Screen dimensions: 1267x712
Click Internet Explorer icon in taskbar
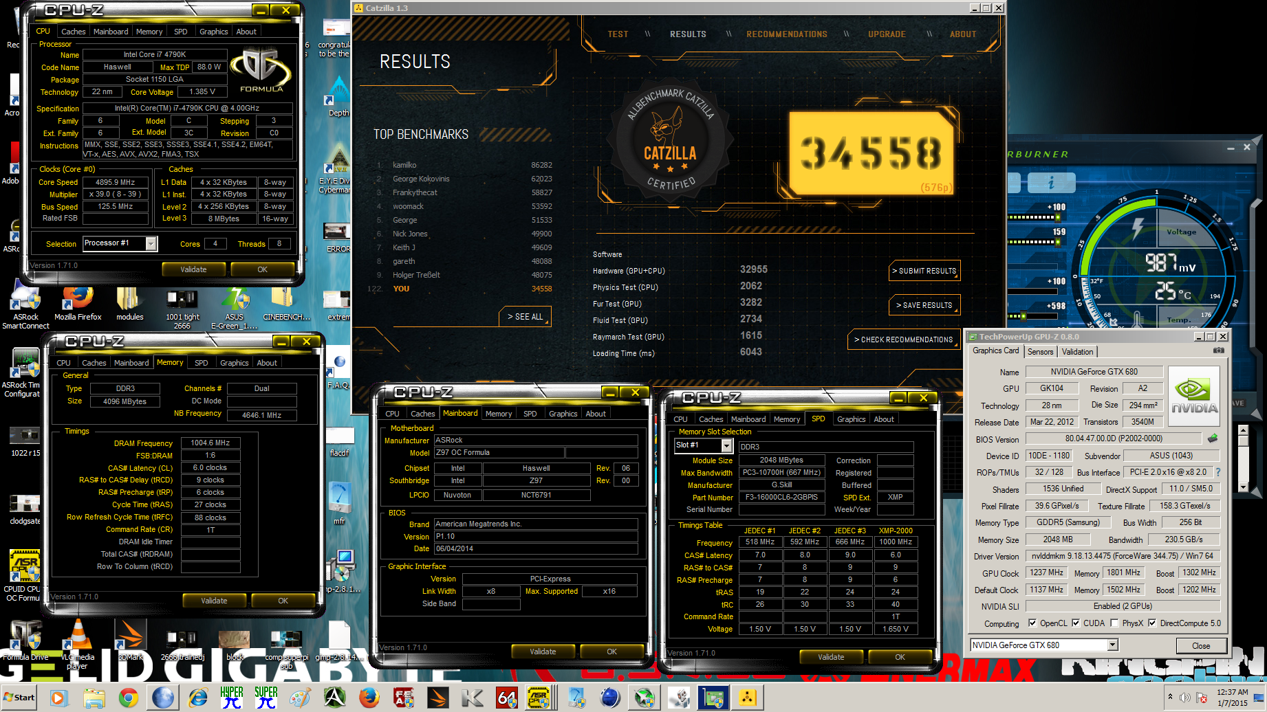(x=197, y=698)
